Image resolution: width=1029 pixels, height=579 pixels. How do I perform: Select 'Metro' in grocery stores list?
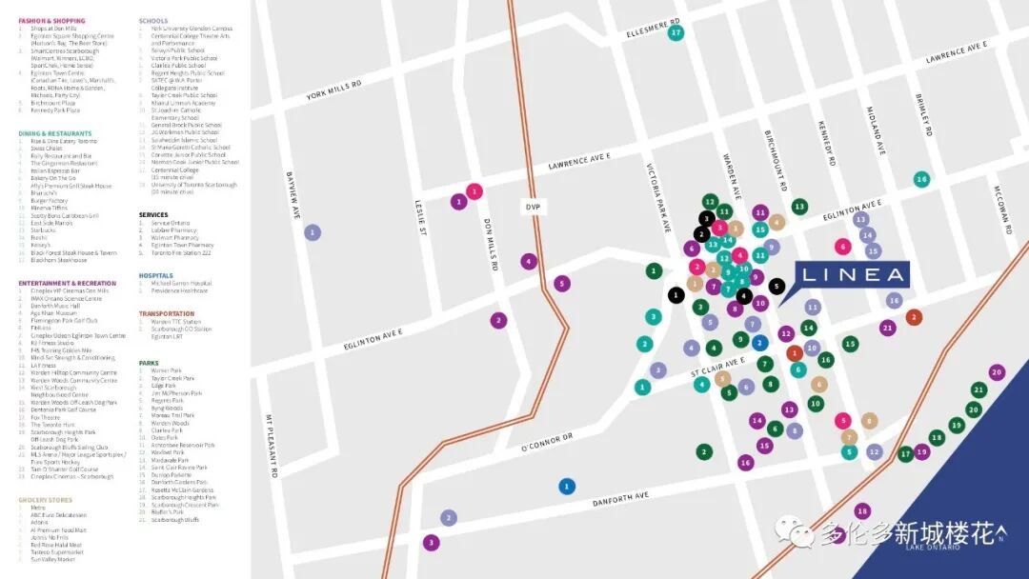point(38,509)
